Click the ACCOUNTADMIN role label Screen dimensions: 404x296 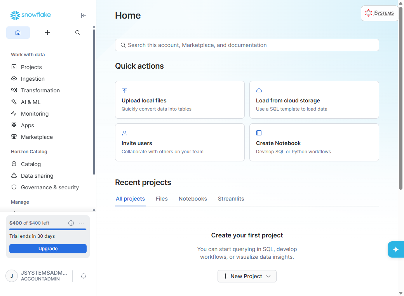pos(40,279)
